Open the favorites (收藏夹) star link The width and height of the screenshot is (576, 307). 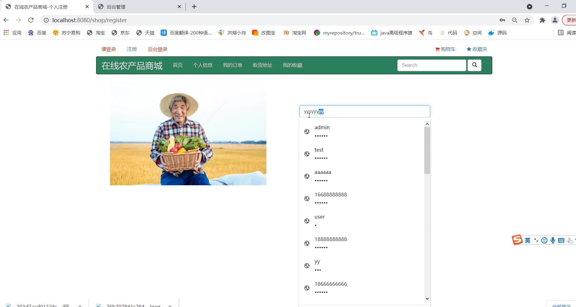477,49
